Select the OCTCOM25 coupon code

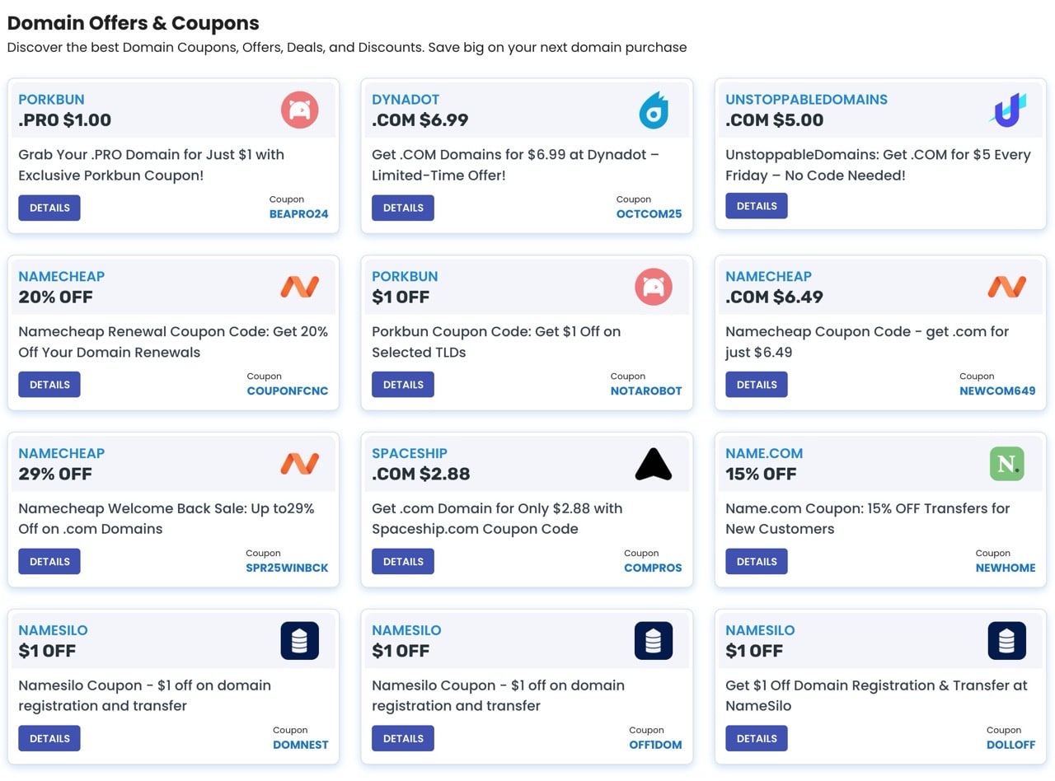pos(649,214)
